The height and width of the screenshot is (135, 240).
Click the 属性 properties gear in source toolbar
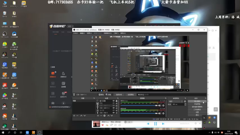101,95
